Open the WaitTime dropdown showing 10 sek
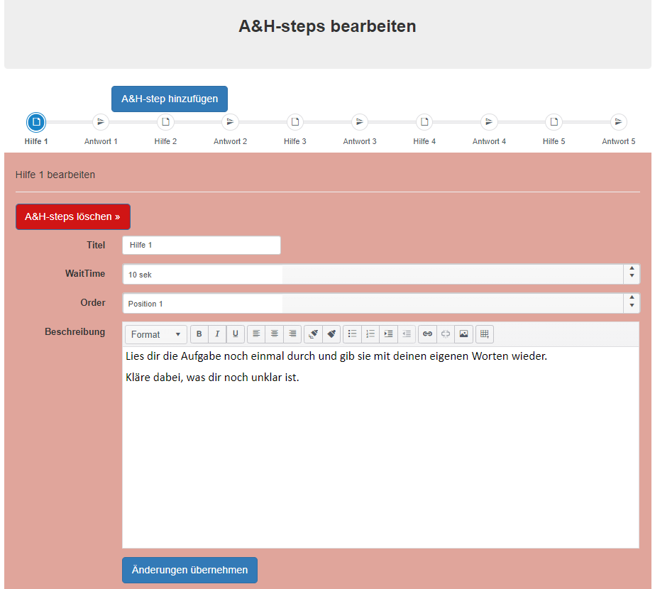The width and height of the screenshot is (655, 589). pos(380,275)
